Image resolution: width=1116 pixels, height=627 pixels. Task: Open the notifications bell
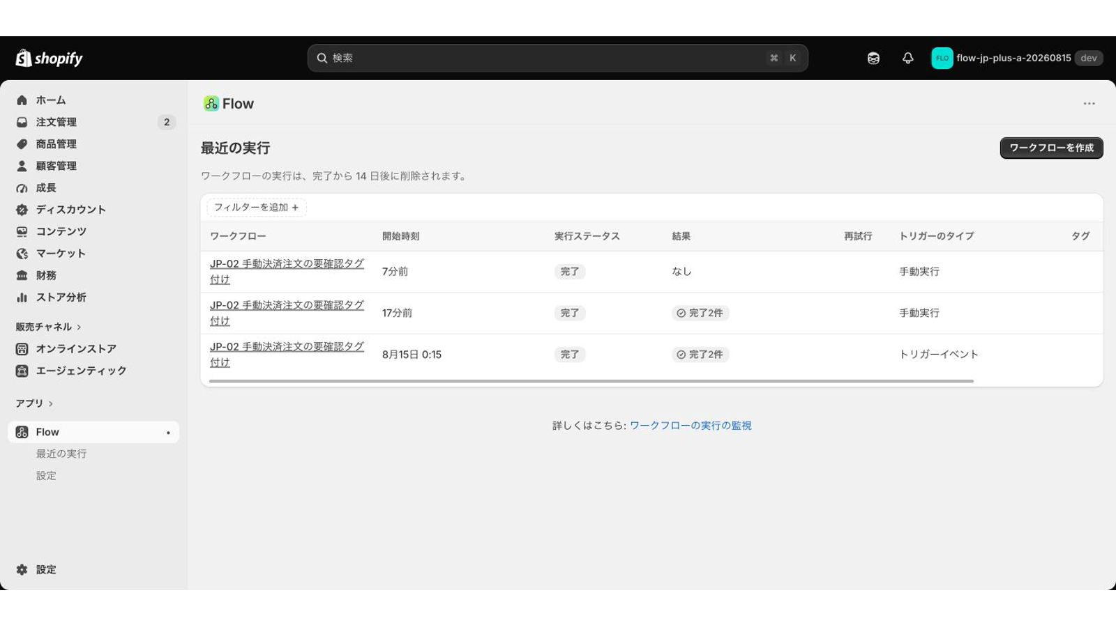907,59
